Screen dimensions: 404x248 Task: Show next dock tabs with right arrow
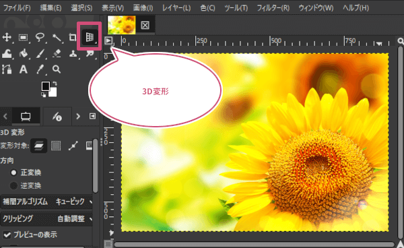click(78, 117)
